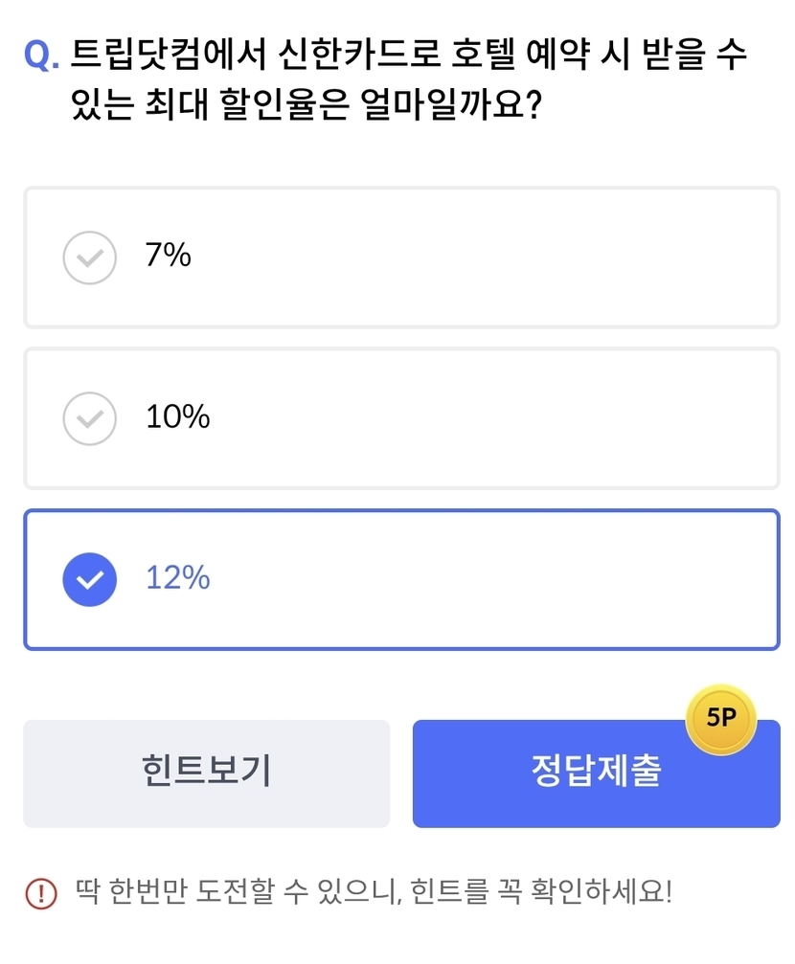Click the '힌트보기' text on gray button
The image size is (795, 964).
[x=206, y=771]
